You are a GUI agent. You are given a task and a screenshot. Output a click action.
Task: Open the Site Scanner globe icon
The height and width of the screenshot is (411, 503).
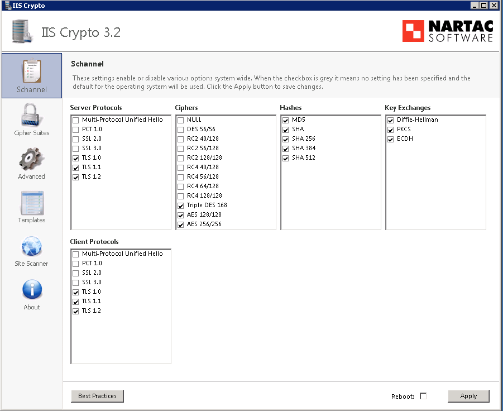click(x=32, y=246)
